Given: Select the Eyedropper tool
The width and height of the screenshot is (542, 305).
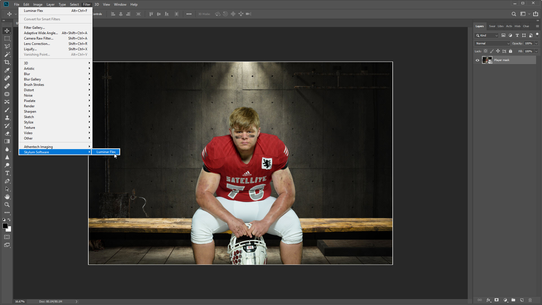Looking at the screenshot, I should click(7, 70).
